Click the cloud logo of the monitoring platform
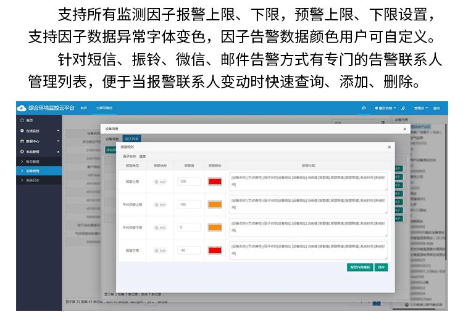 click(22, 108)
